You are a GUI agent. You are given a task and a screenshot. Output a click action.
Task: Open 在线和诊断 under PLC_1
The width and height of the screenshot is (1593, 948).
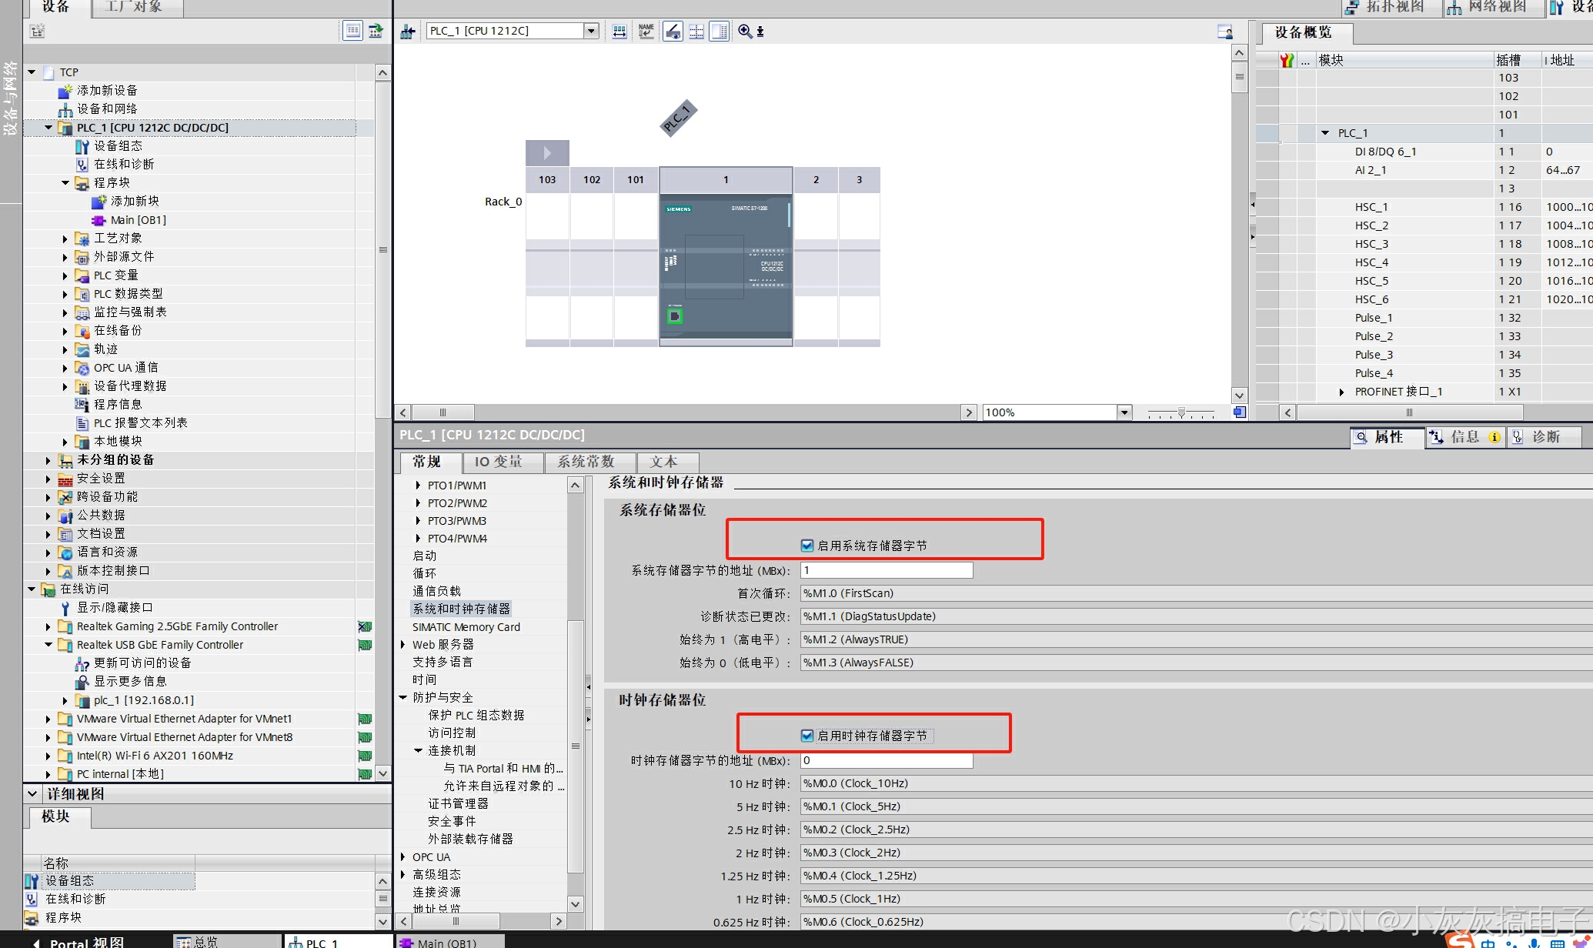point(123,164)
